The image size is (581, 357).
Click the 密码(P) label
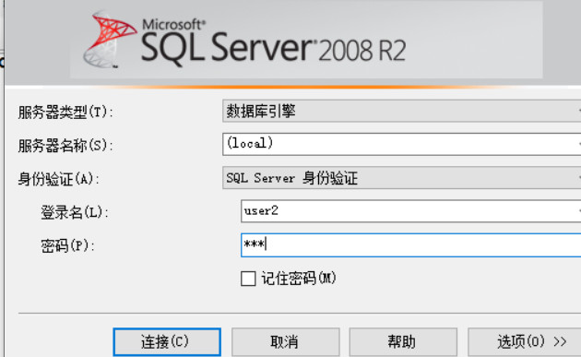tap(68, 245)
